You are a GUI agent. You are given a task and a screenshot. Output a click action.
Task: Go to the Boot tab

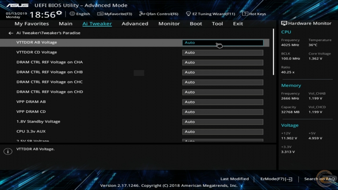pos(196,23)
